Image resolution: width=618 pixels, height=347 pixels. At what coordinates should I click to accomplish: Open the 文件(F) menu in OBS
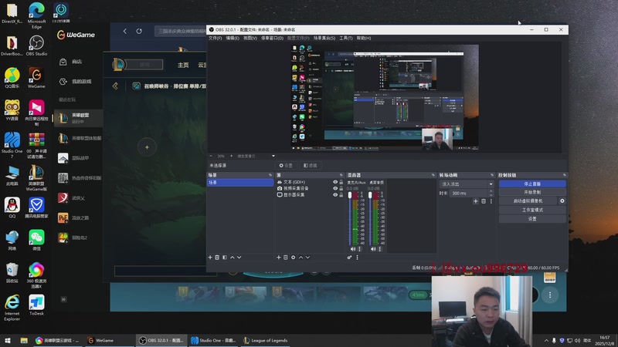[x=216, y=38]
